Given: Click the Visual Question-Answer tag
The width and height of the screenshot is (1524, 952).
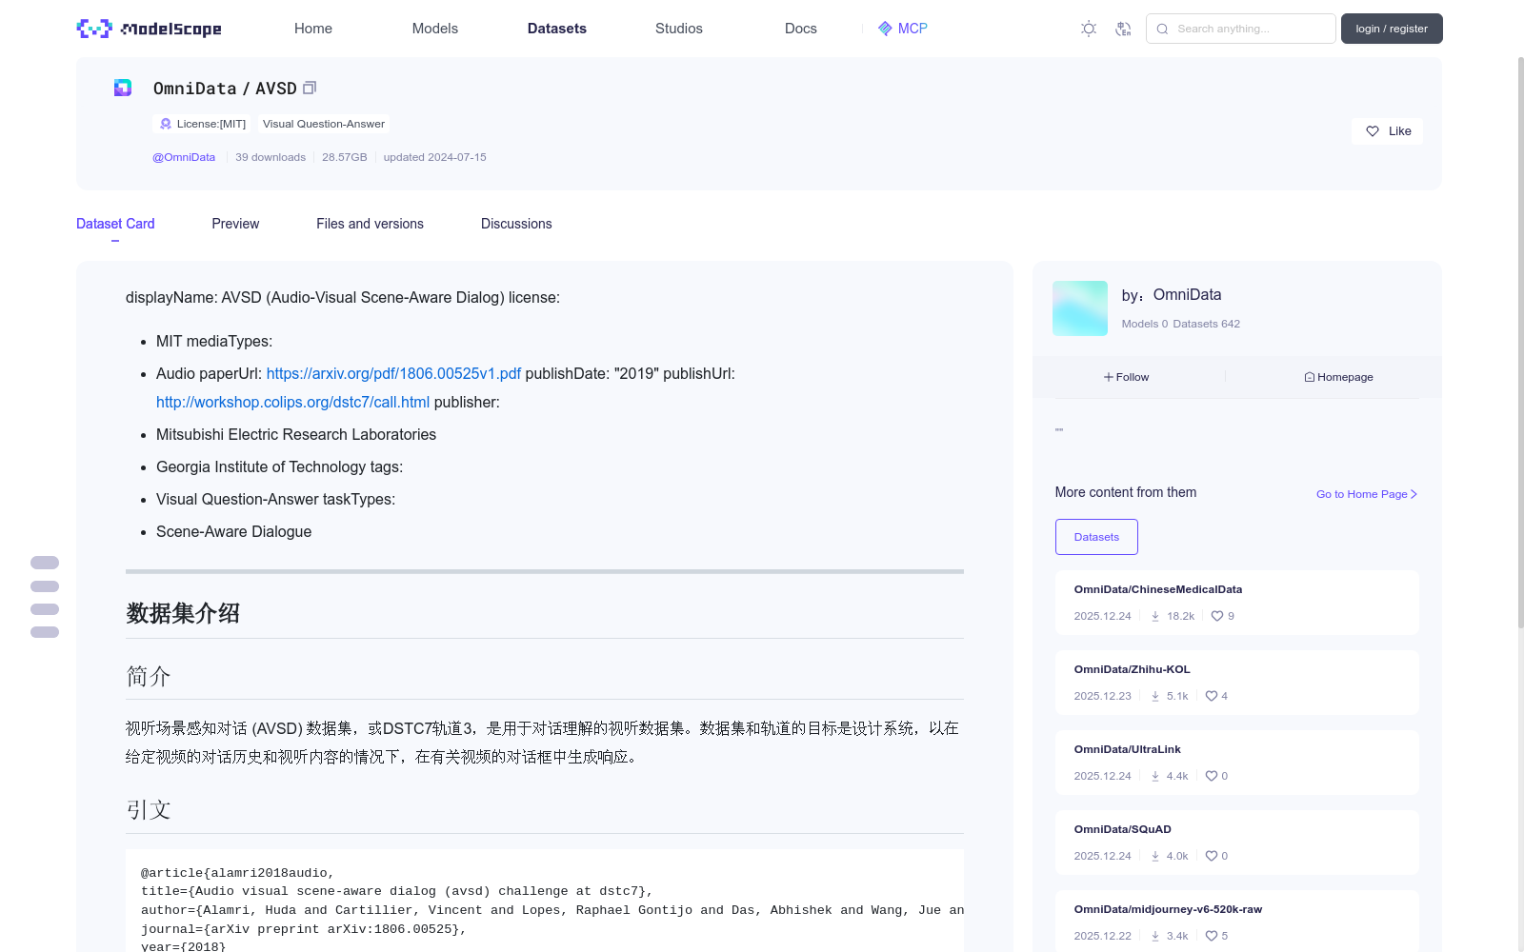Looking at the screenshot, I should point(324,124).
